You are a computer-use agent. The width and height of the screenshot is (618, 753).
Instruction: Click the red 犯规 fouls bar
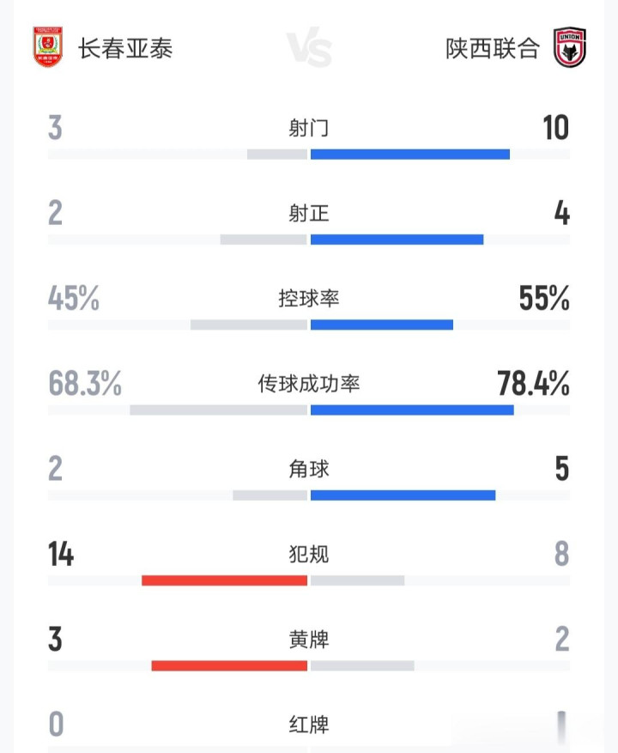pos(224,580)
